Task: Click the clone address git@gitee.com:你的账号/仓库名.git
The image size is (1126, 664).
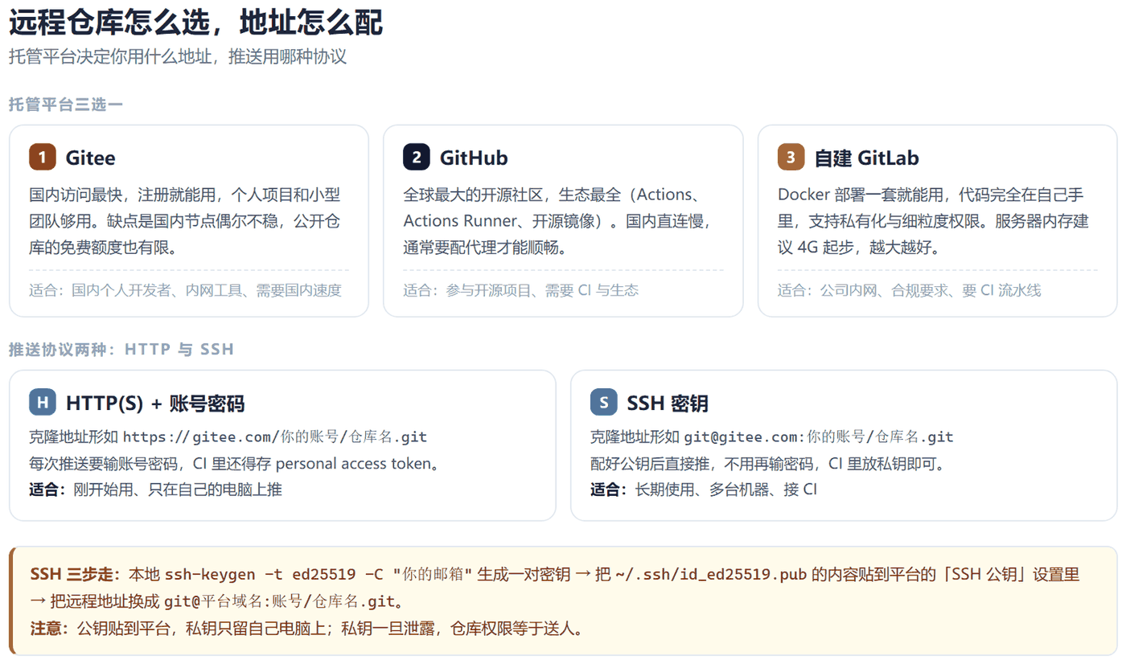Action: tap(819, 437)
